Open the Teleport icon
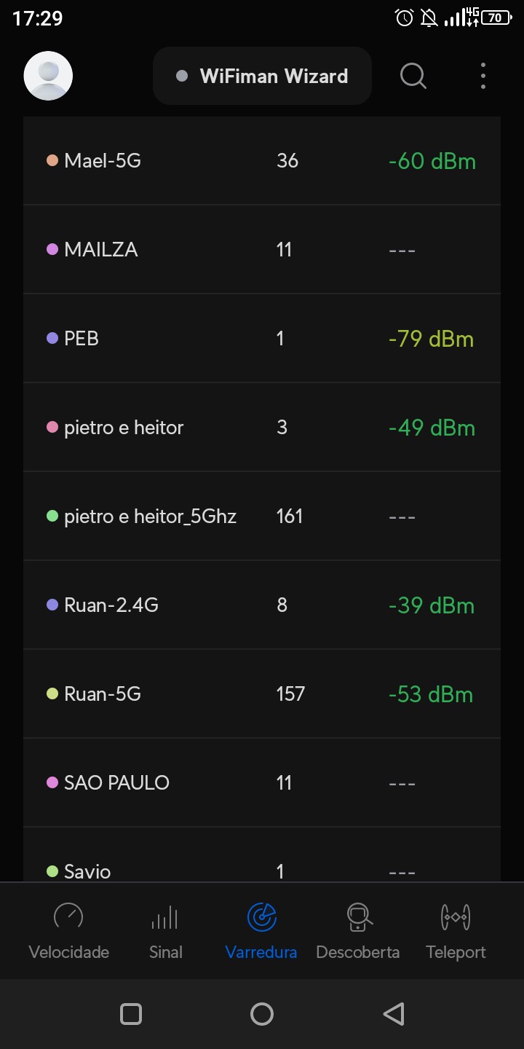The height and width of the screenshot is (1049, 524). click(x=456, y=917)
